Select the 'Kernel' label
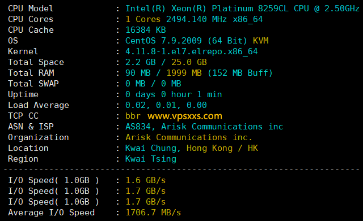The width and height of the screenshot is (363, 221). (23, 51)
